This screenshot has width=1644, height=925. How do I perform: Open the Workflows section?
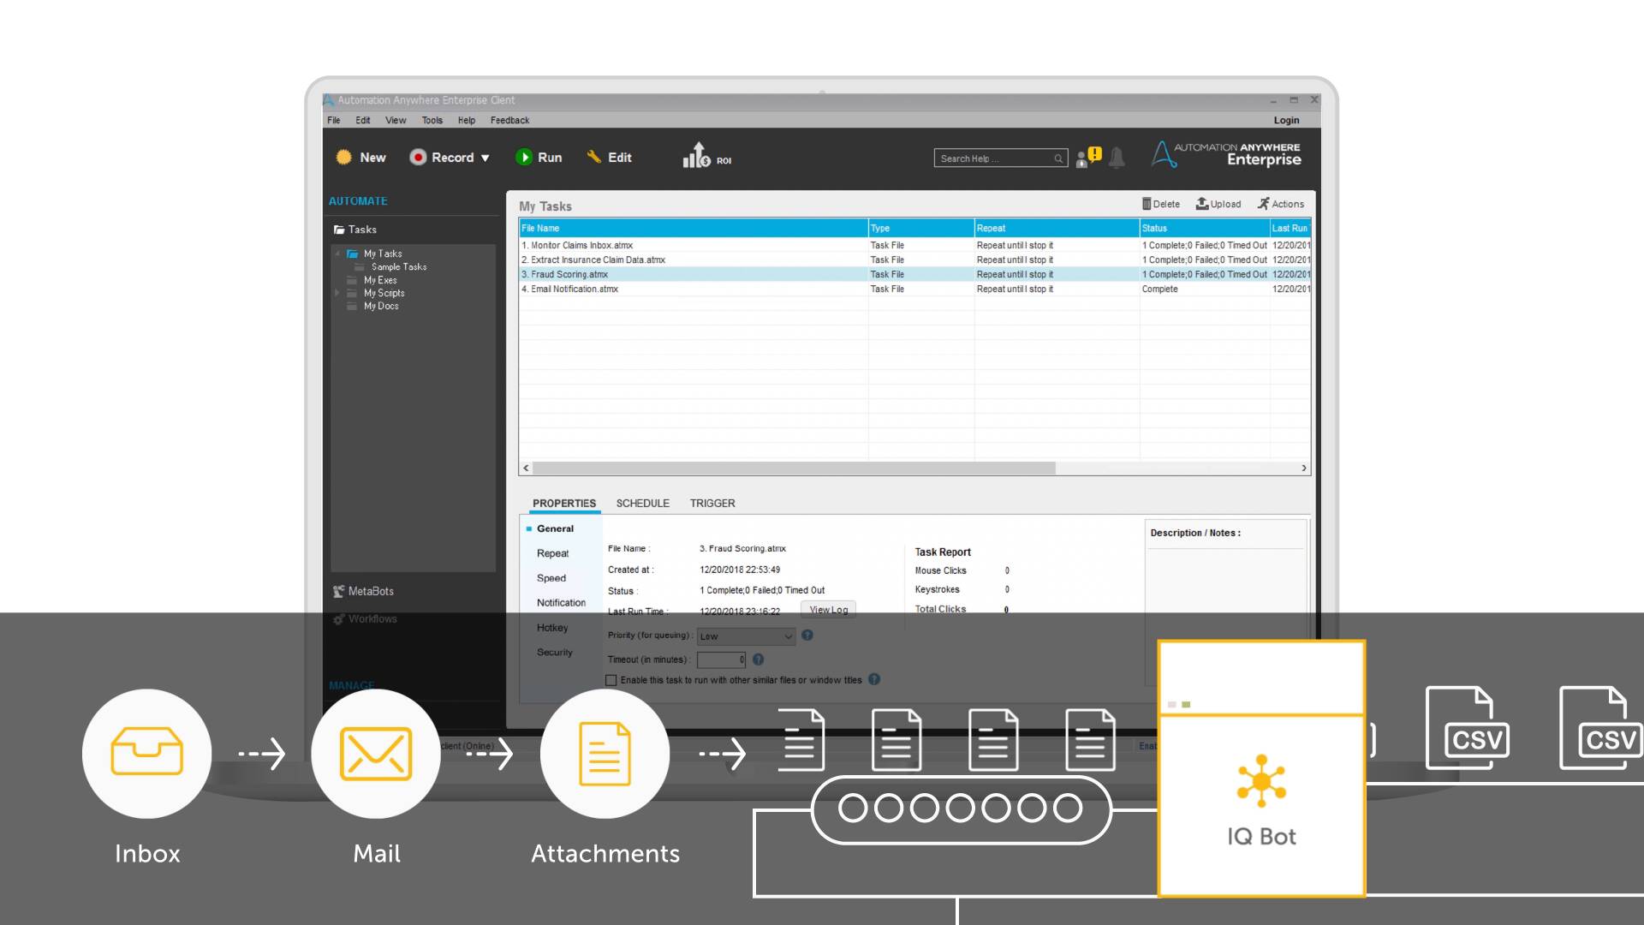(365, 619)
